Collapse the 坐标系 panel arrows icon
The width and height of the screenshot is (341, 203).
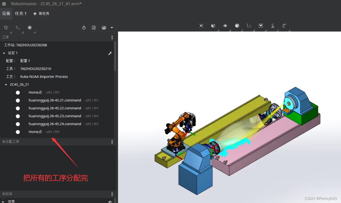(112, 194)
